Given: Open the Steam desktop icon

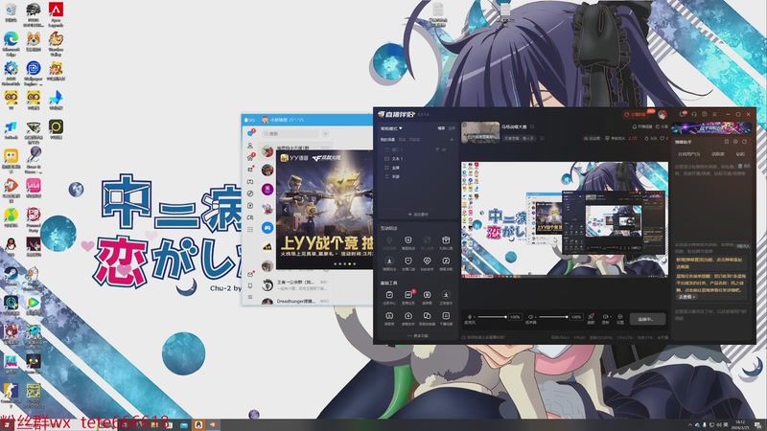Looking at the screenshot, I should point(11,277).
